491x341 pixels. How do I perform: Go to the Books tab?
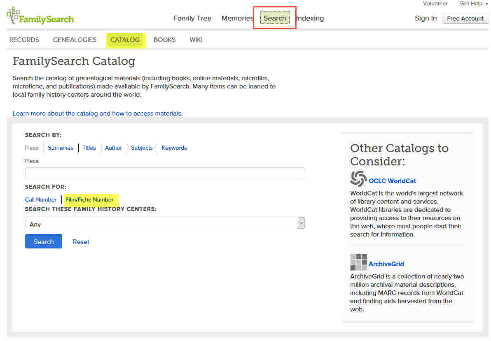164,40
